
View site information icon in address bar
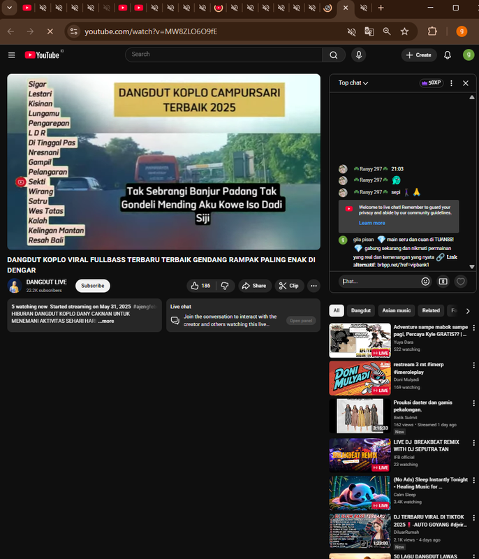(x=74, y=31)
